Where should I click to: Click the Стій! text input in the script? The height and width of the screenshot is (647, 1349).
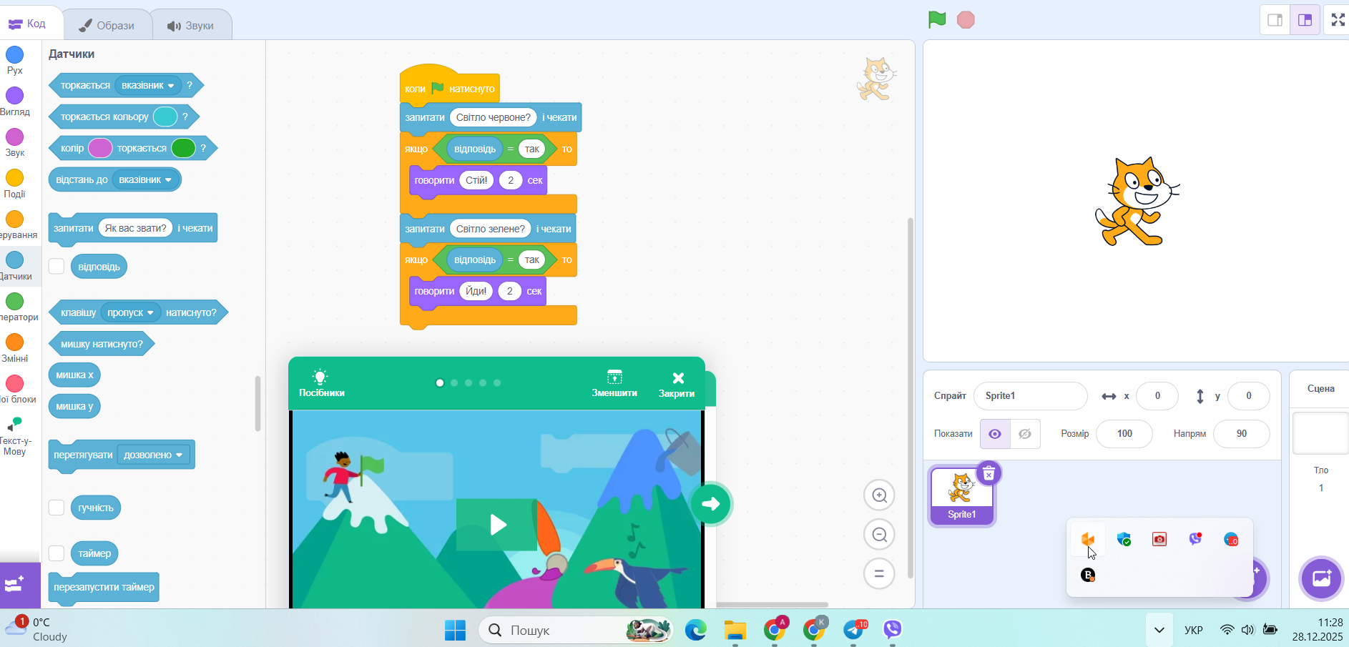pyautogui.click(x=476, y=180)
